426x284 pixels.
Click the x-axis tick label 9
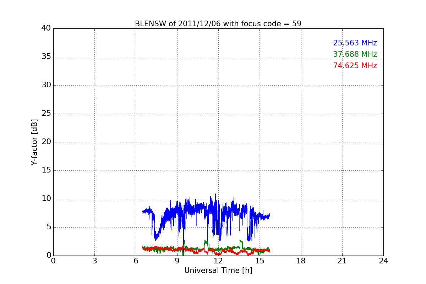pyautogui.click(x=177, y=261)
